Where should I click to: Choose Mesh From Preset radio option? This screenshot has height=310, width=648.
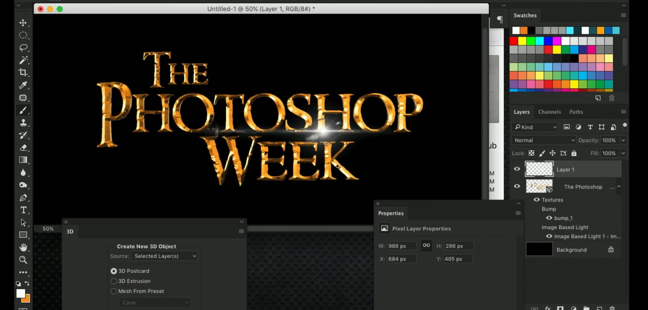(114, 291)
